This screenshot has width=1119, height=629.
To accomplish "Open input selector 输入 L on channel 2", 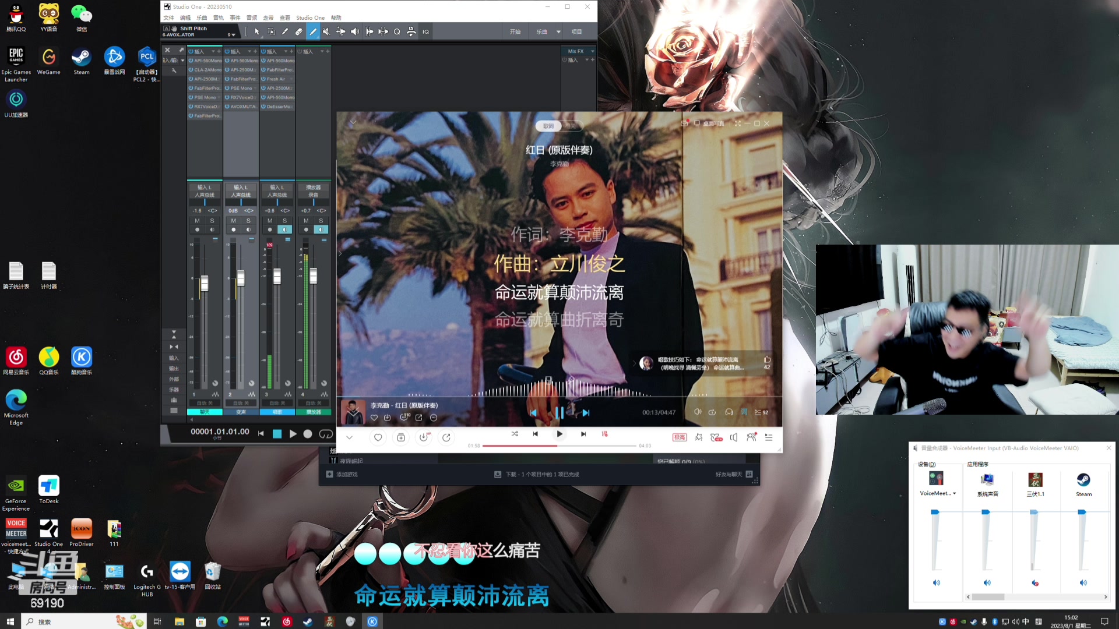I will click(241, 188).
